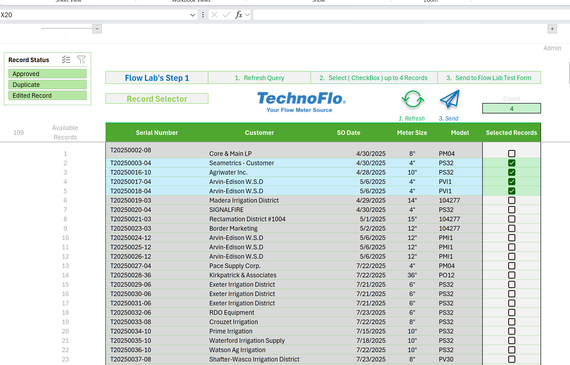This screenshot has width=570, height=365.
Task: Click the Flow Lab's Step 1 banner
Action: tap(157, 78)
